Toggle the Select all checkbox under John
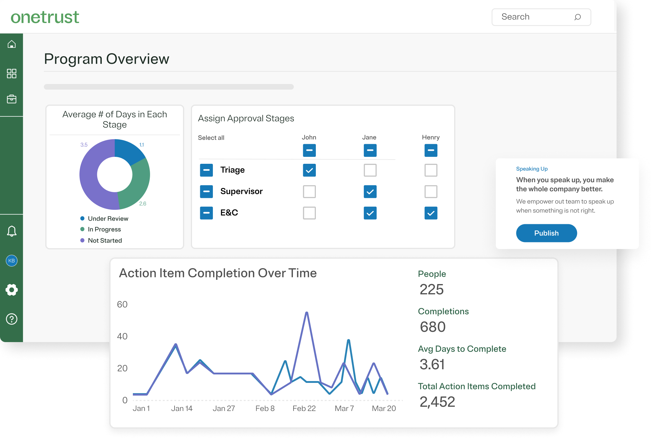 coord(309,150)
